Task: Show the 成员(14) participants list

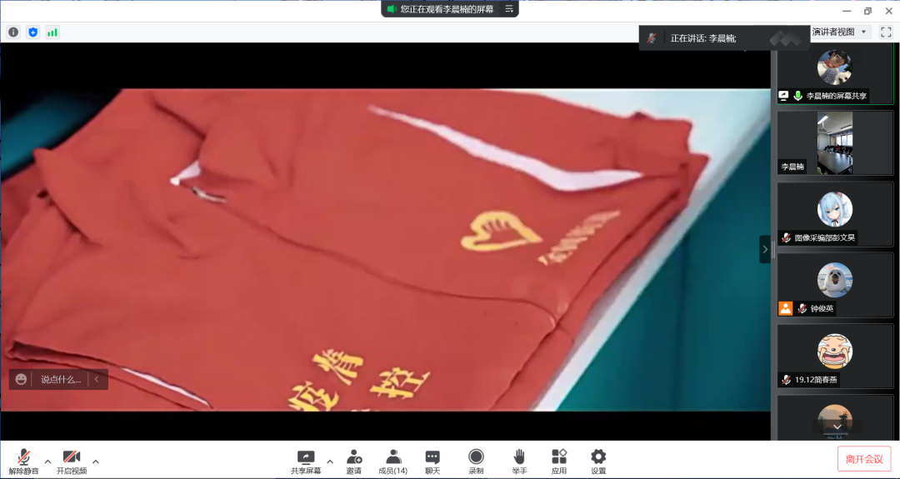Action: point(393,457)
